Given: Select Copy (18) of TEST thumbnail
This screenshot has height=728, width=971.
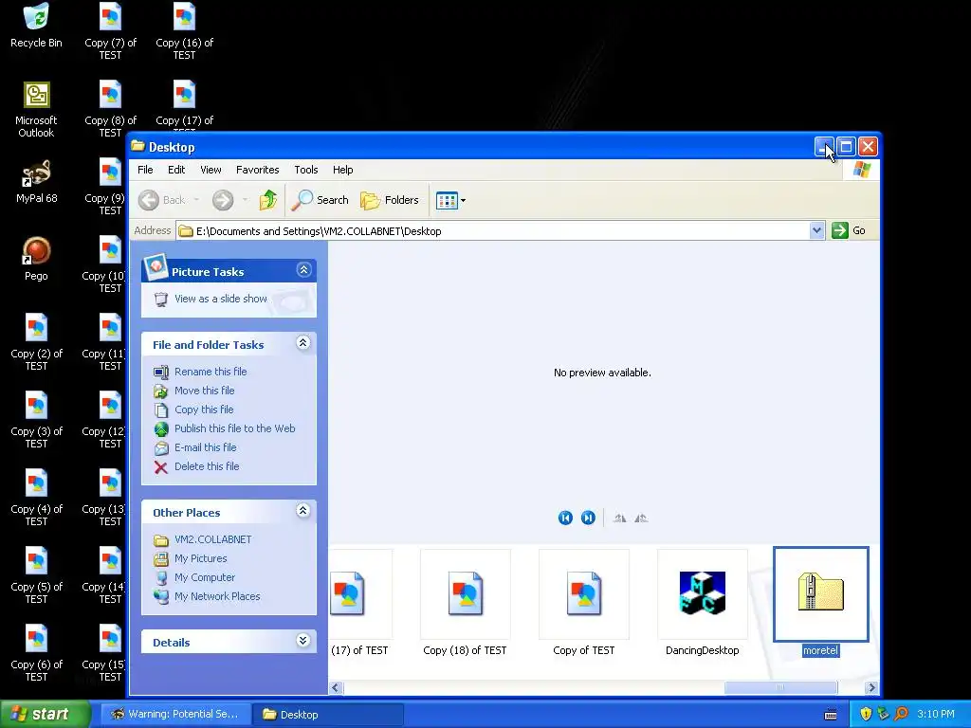Looking at the screenshot, I should (465, 604).
